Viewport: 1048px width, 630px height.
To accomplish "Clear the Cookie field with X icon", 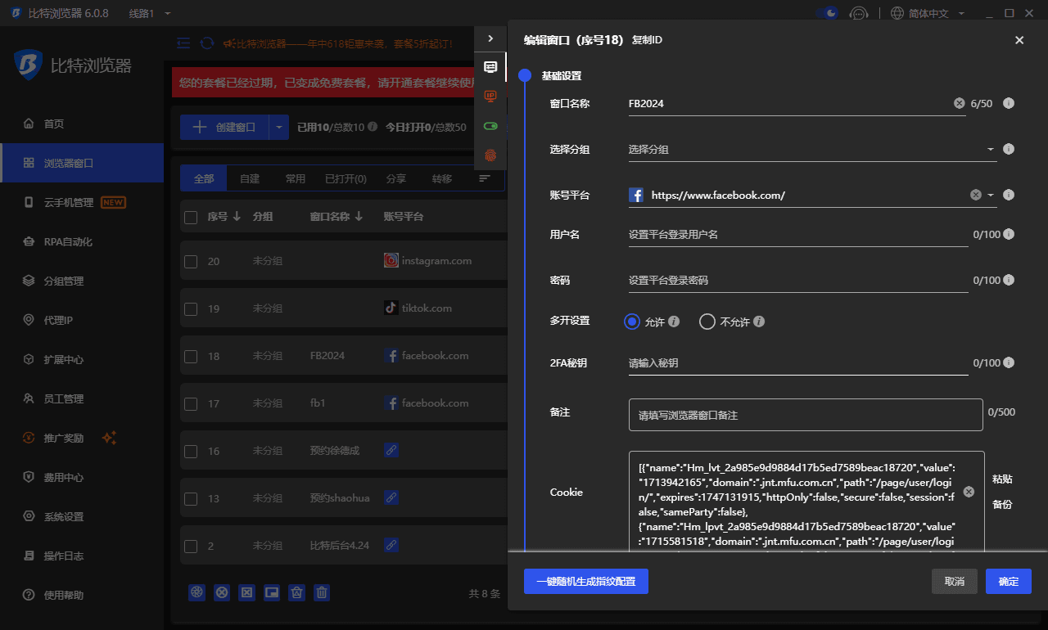I will point(969,492).
